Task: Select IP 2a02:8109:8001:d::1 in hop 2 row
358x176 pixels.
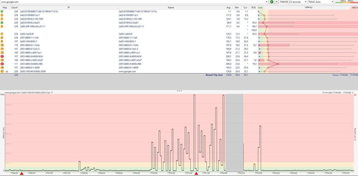Action: click(x=30, y=15)
